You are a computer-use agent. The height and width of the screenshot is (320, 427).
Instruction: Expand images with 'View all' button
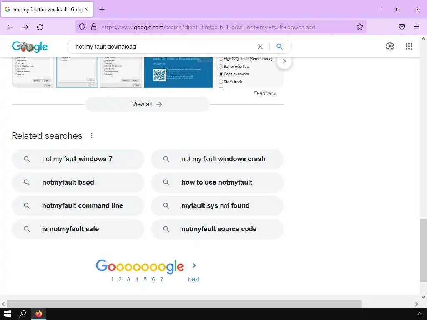point(147,104)
